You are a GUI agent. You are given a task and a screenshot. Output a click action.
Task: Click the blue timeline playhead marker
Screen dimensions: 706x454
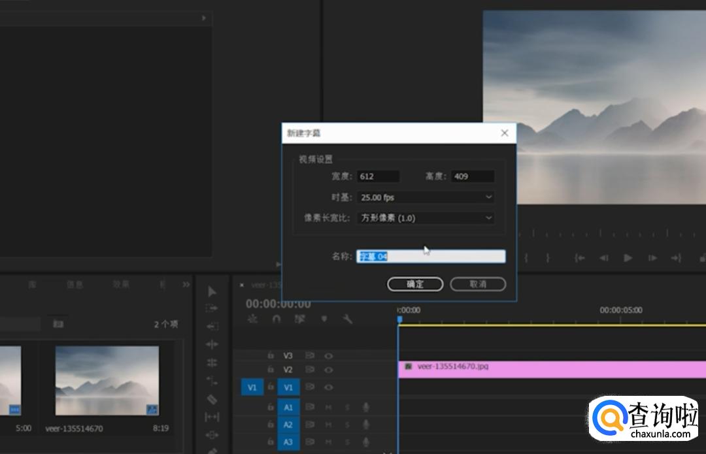pos(399,319)
